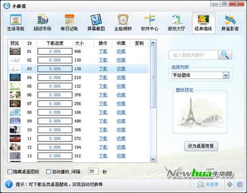Screen dimensions: 247x193
Task: Click the list scroll-up arrow
Action: (x=153, y=43)
